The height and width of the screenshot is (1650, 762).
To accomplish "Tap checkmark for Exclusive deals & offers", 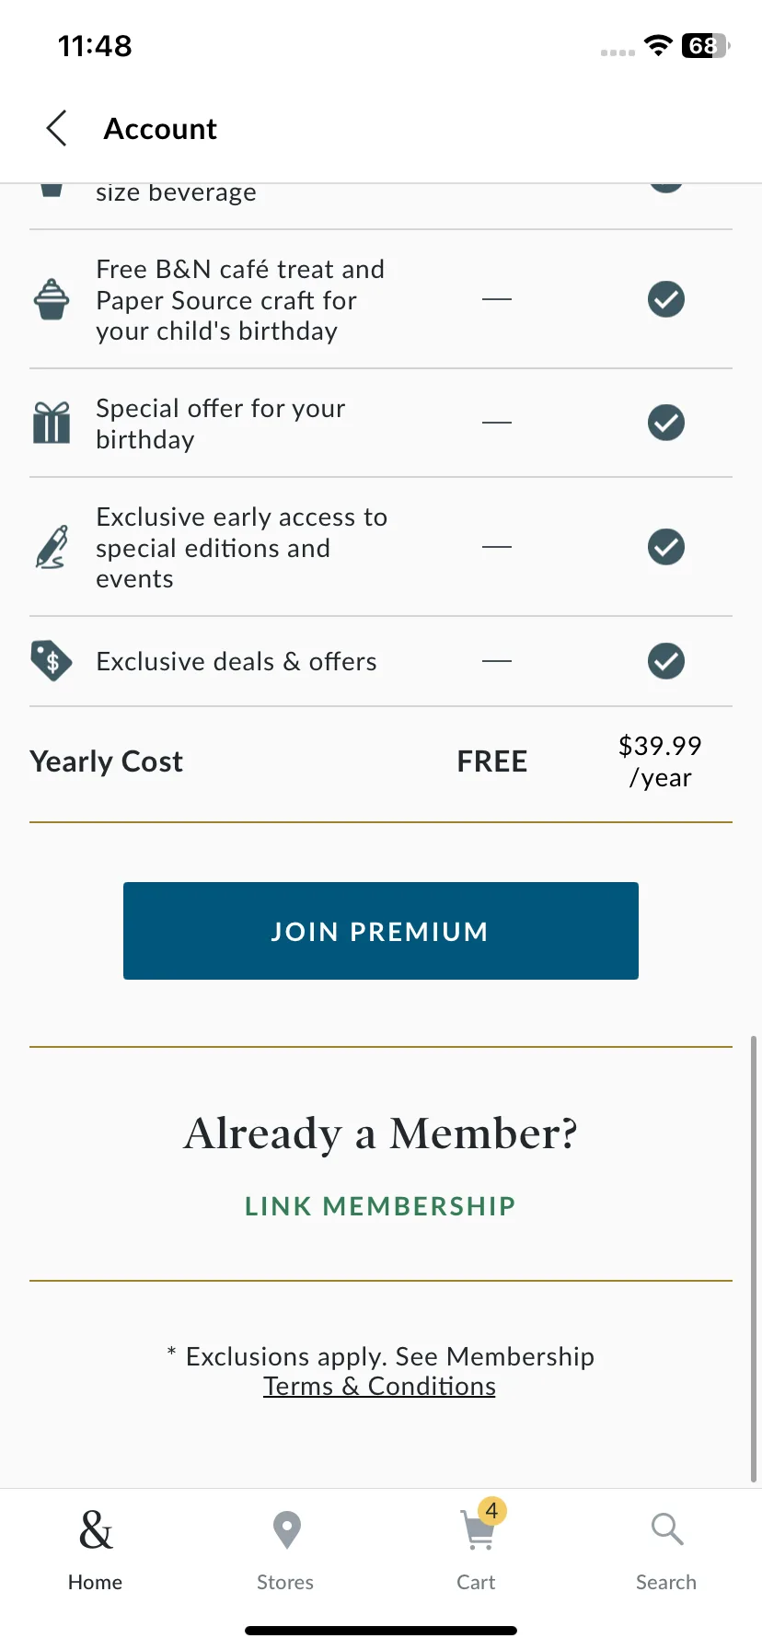I will 666,661.
